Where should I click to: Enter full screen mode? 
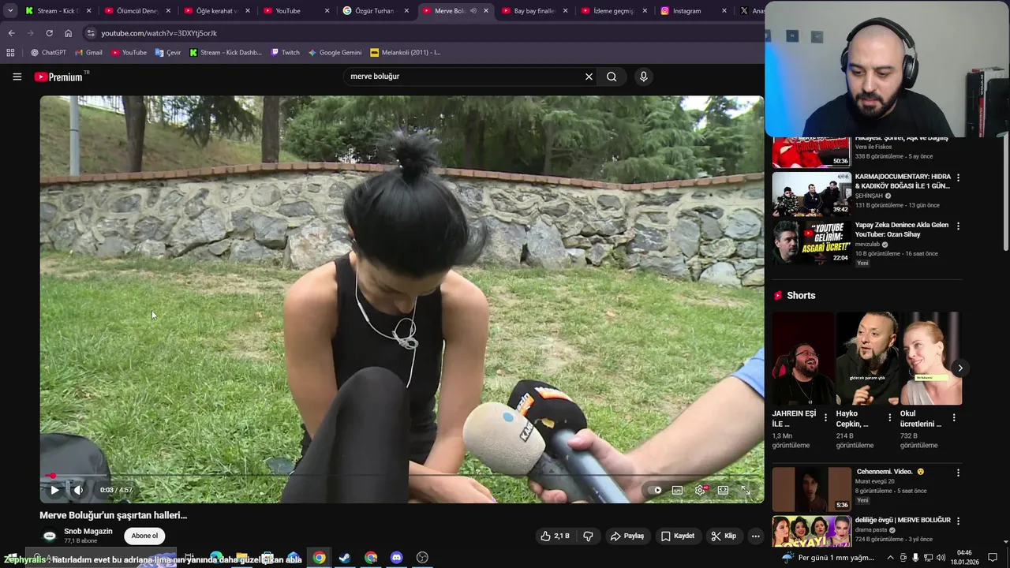click(746, 490)
